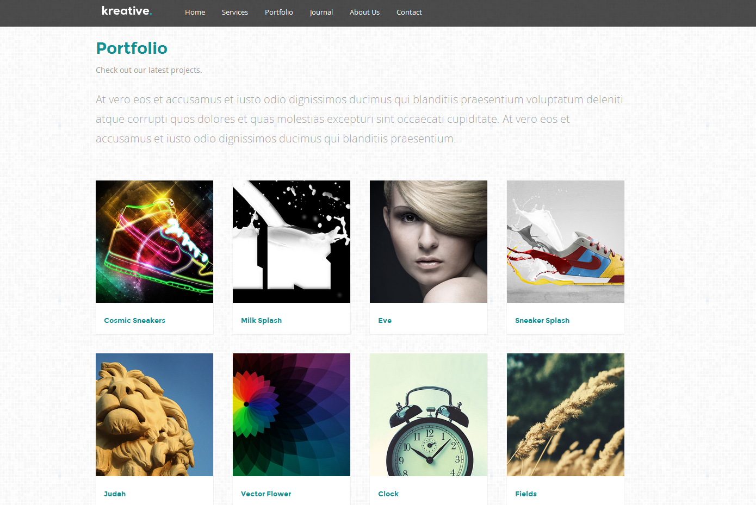Click the Milk Splash title link

pyautogui.click(x=261, y=320)
